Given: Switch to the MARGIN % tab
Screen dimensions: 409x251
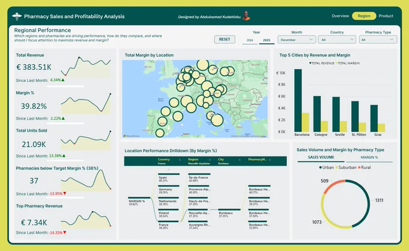Looking at the screenshot, I should 369,157.
